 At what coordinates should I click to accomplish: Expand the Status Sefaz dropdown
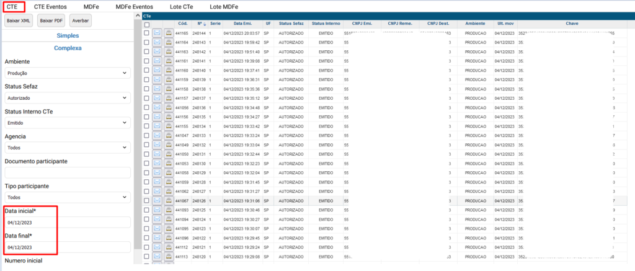68,98
